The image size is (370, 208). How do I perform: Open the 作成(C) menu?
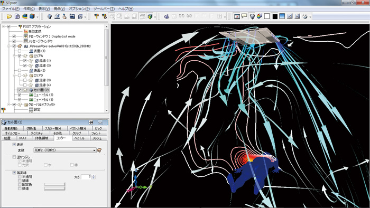pos(29,9)
